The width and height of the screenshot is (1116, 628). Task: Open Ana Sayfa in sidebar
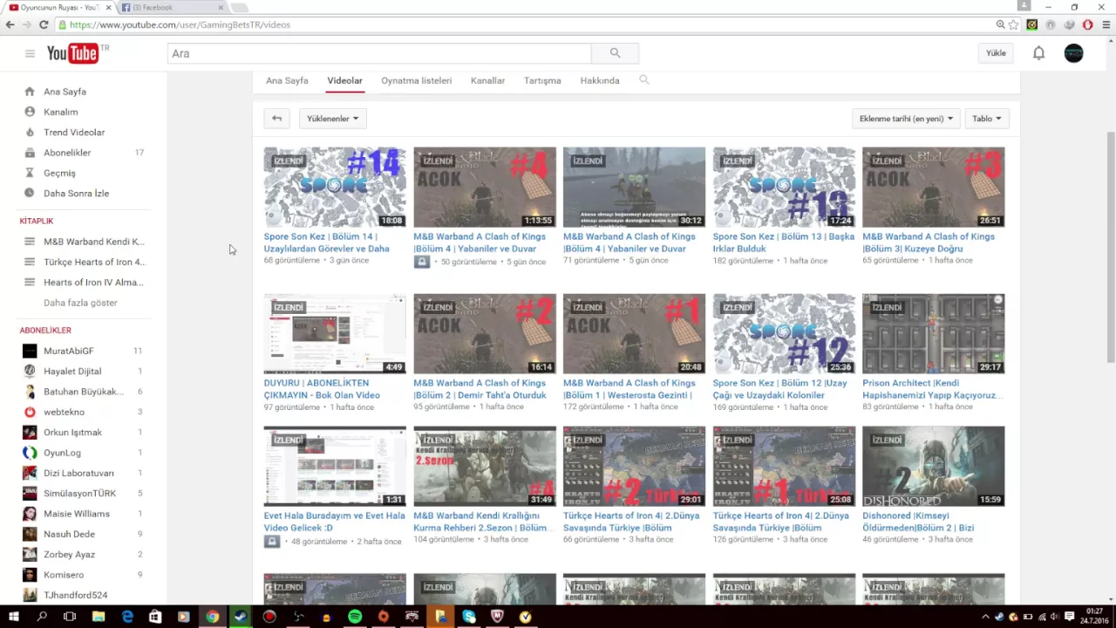tap(65, 92)
